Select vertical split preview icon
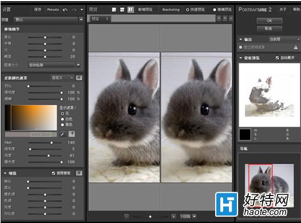The image size is (301, 223). [130, 9]
